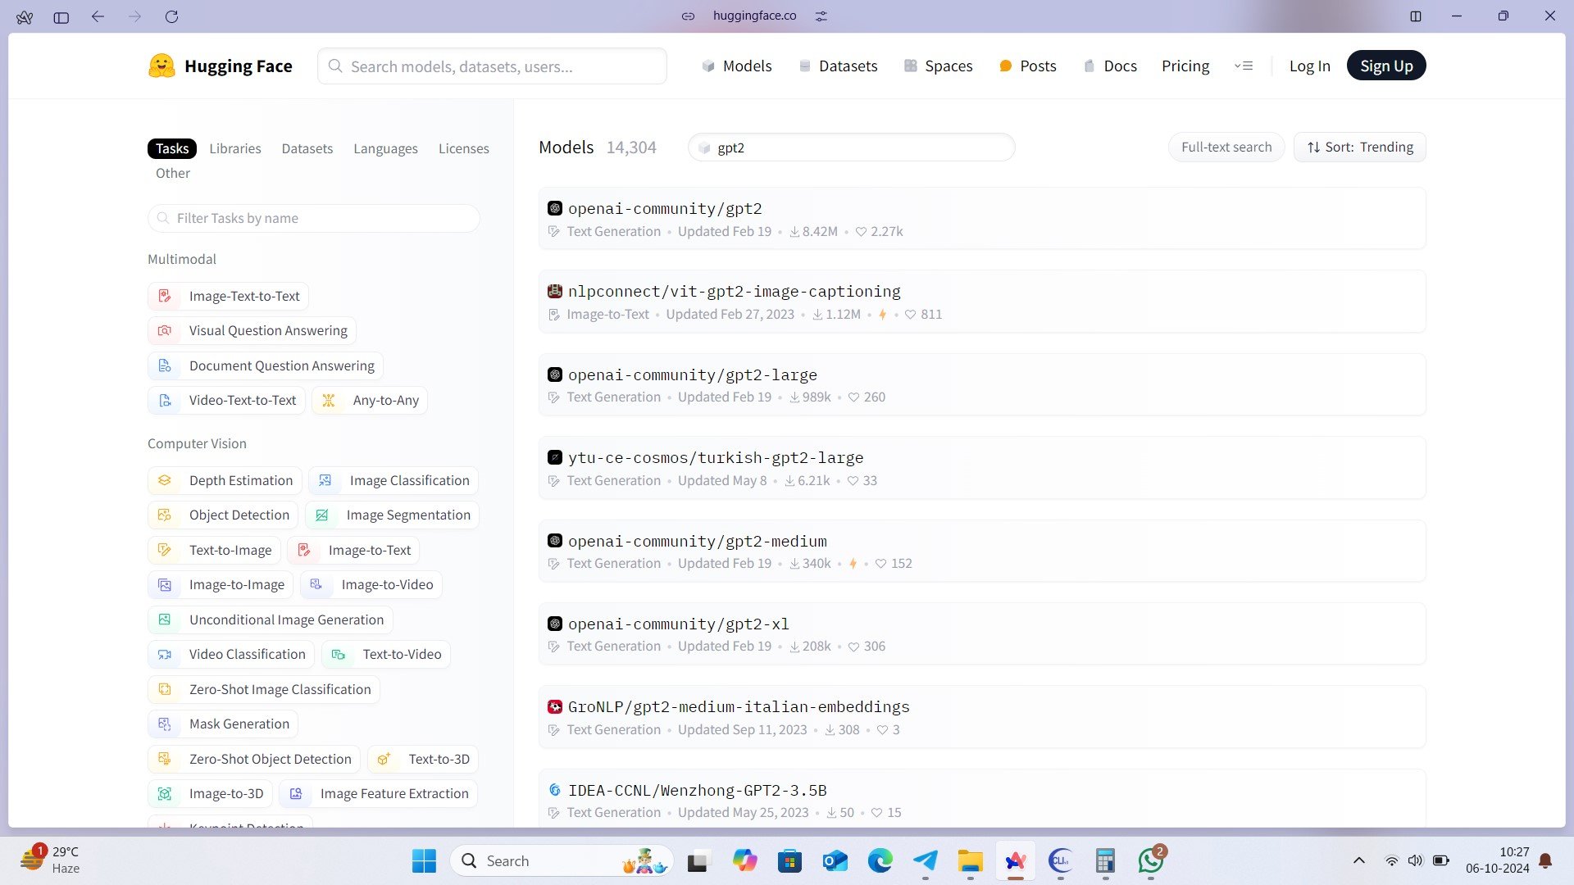This screenshot has height=885, width=1574.
Task: Open Telegram from the taskbar
Action: click(x=926, y=861)
